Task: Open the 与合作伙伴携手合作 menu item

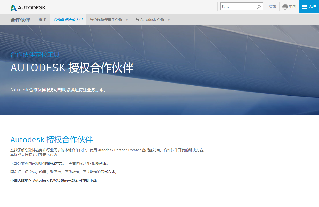Action: (106, 20)
